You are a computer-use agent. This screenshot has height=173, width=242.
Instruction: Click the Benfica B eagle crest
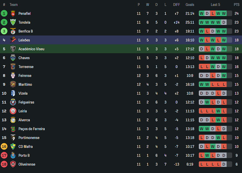[x=13, y=31]
